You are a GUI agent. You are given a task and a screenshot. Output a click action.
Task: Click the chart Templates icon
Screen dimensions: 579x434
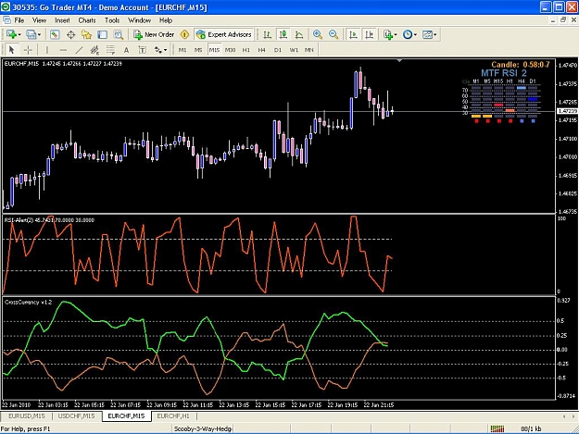(x=427, y=34)
